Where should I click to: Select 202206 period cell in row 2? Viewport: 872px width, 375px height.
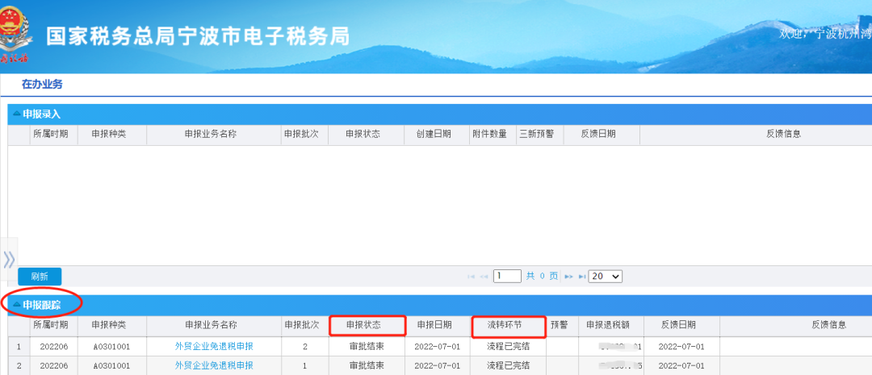click(54, 365)
